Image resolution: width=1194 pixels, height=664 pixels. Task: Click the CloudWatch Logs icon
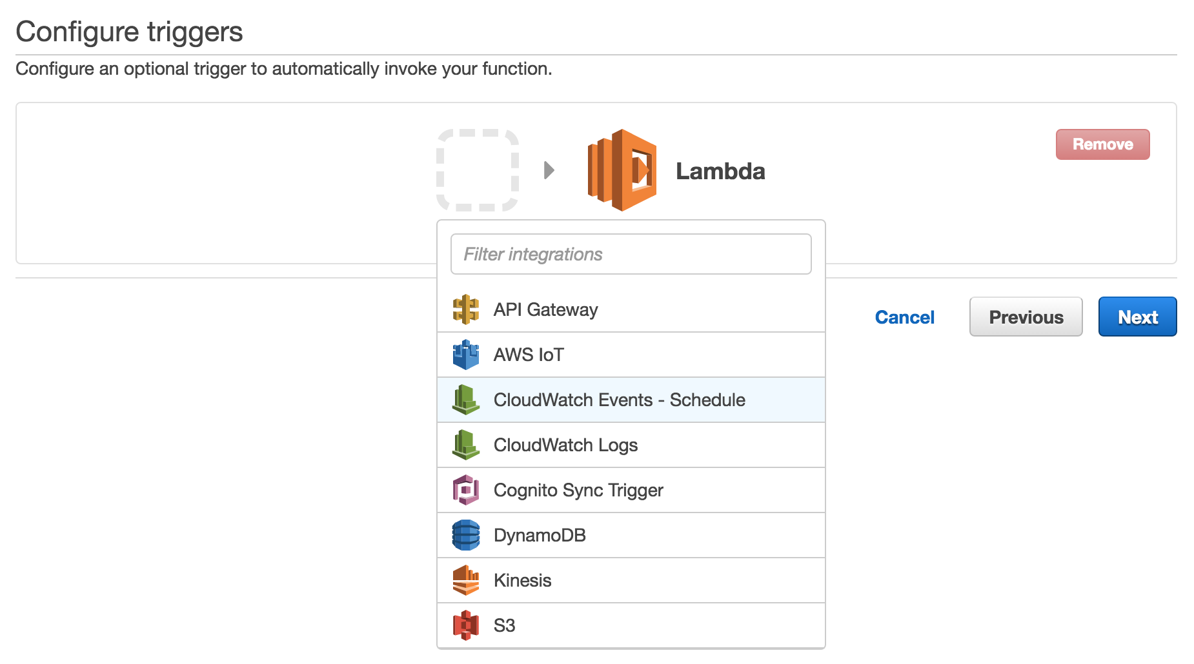point(465,445)
